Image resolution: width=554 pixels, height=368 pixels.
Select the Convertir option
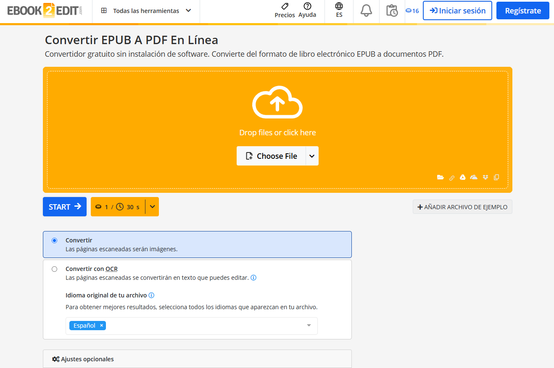tap(54, 240)
